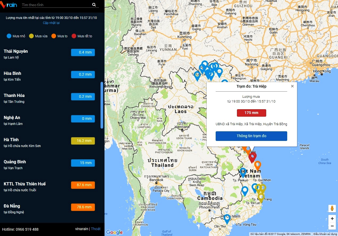Click the yellow Mưa vừa legend dot
Image resolution: width=338 pixels, height=236 pixels.
31,36
